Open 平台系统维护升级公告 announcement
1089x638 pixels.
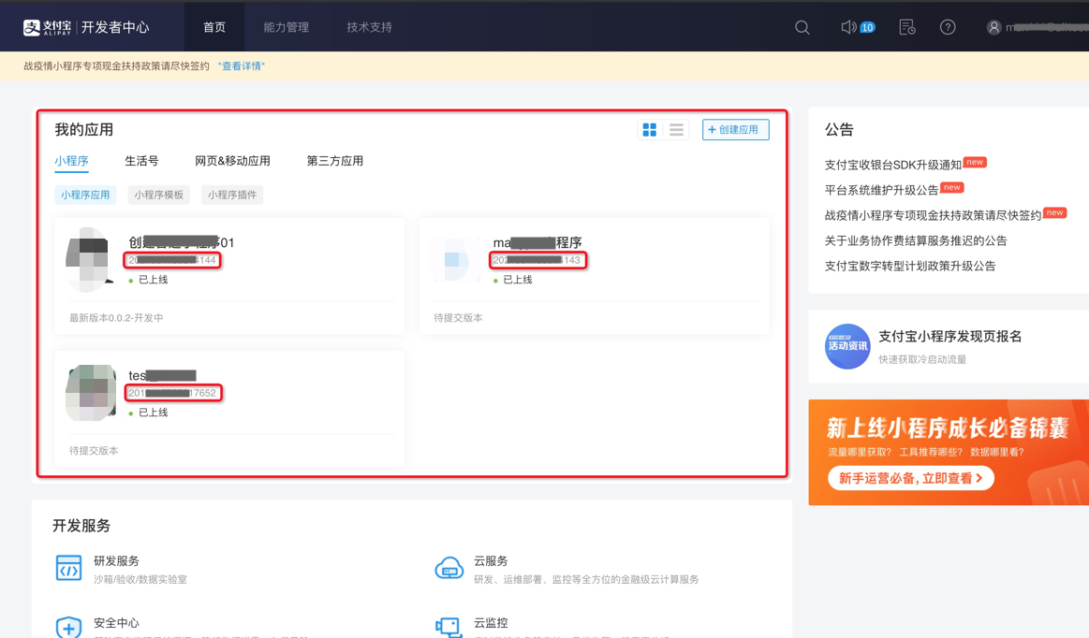point(881,190)
